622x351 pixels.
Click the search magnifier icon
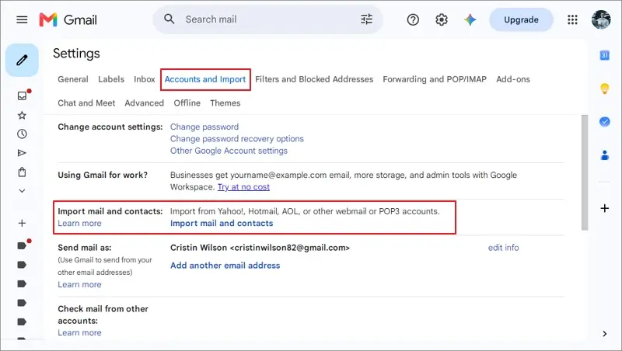click(169, 19)
